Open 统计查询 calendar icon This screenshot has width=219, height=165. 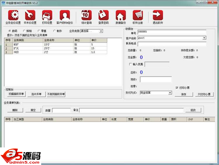coord(86,15)
